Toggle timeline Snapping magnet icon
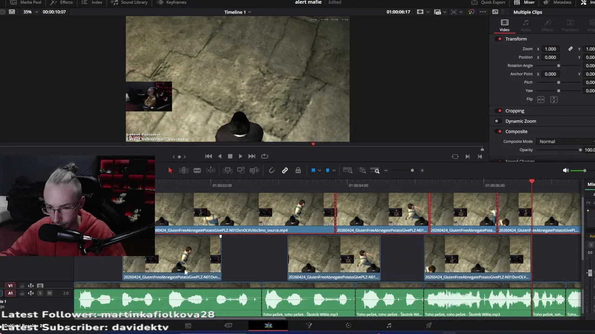Screen dimensions: 595x334 (x=272, y=171)
